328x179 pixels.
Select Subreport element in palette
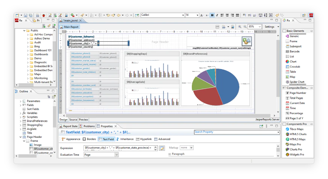[x=293, y=46]
